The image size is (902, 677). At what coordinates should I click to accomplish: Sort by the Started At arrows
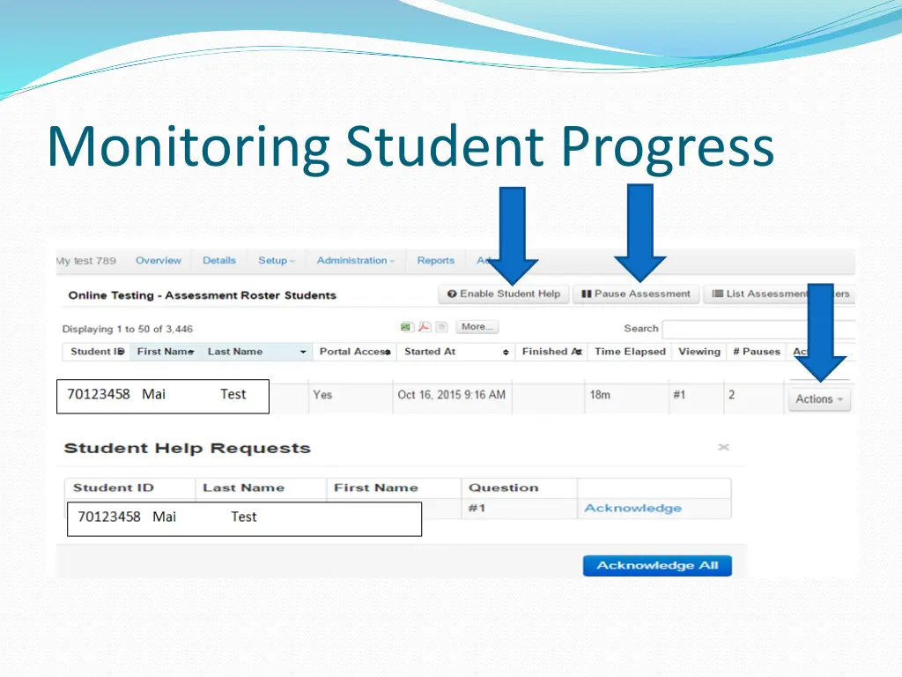coord(506,352)
